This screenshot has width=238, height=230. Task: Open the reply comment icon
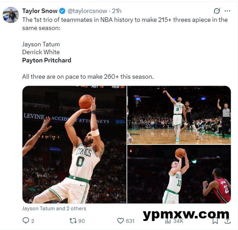pyautogui.click(x=26, y=220)
